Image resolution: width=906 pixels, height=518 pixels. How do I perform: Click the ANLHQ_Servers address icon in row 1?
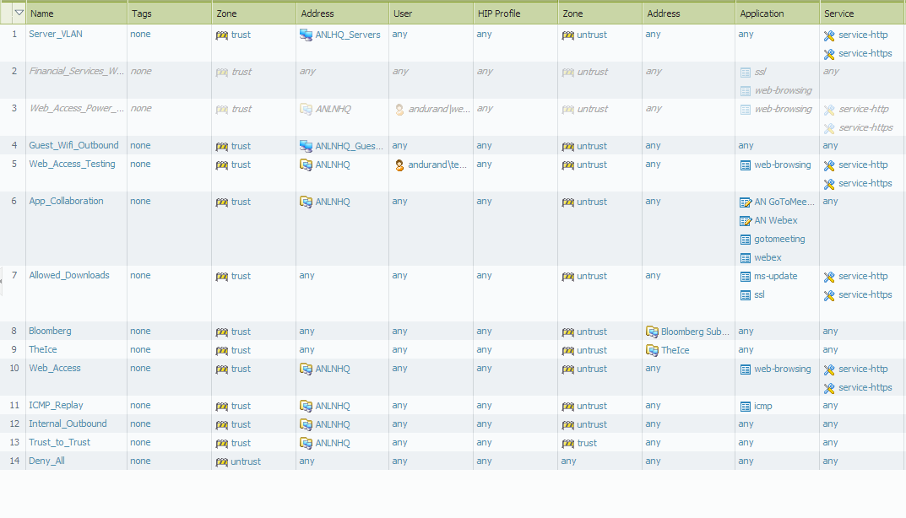pyautogui.click(x=306, y=35)
